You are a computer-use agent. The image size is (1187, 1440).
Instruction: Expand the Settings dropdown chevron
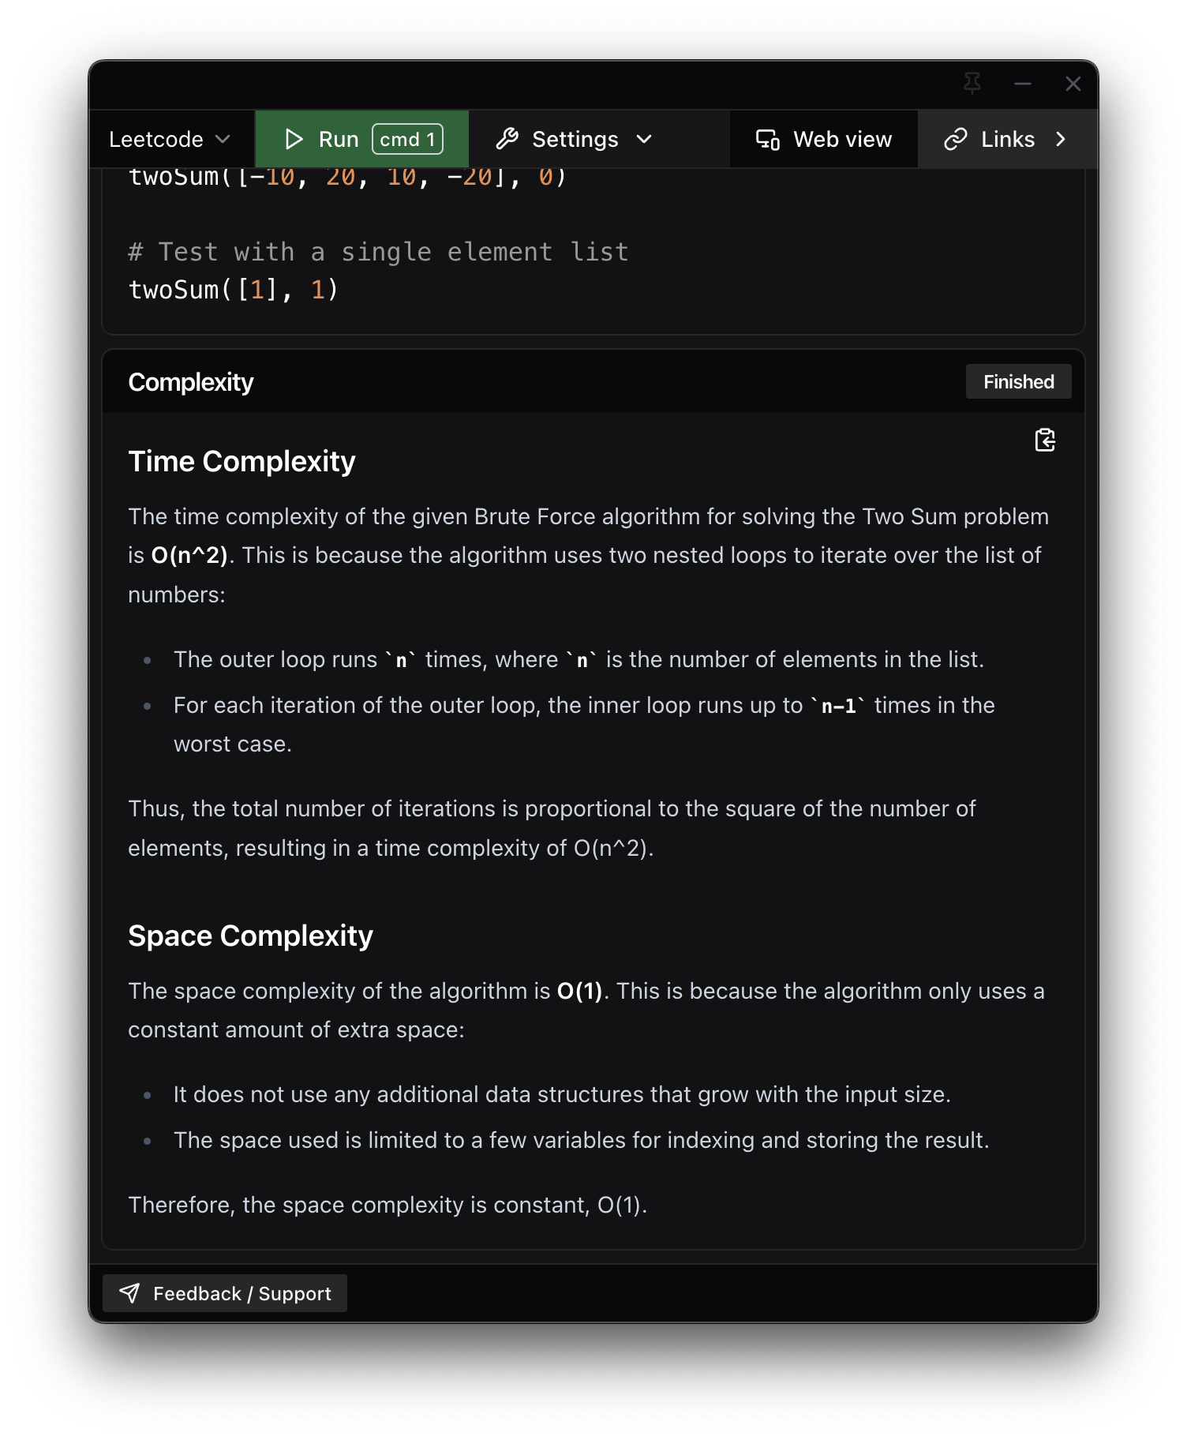tap(645, 139)
